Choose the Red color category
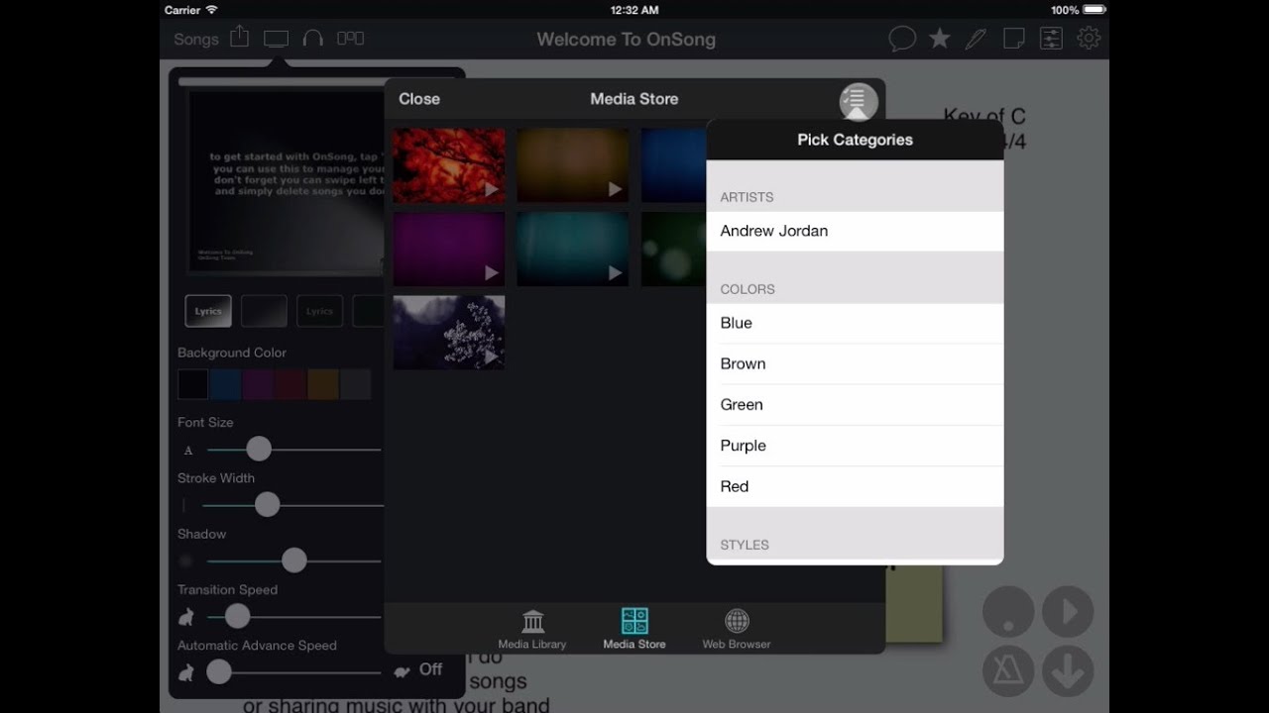1269x713 pixels. (855, 486)
